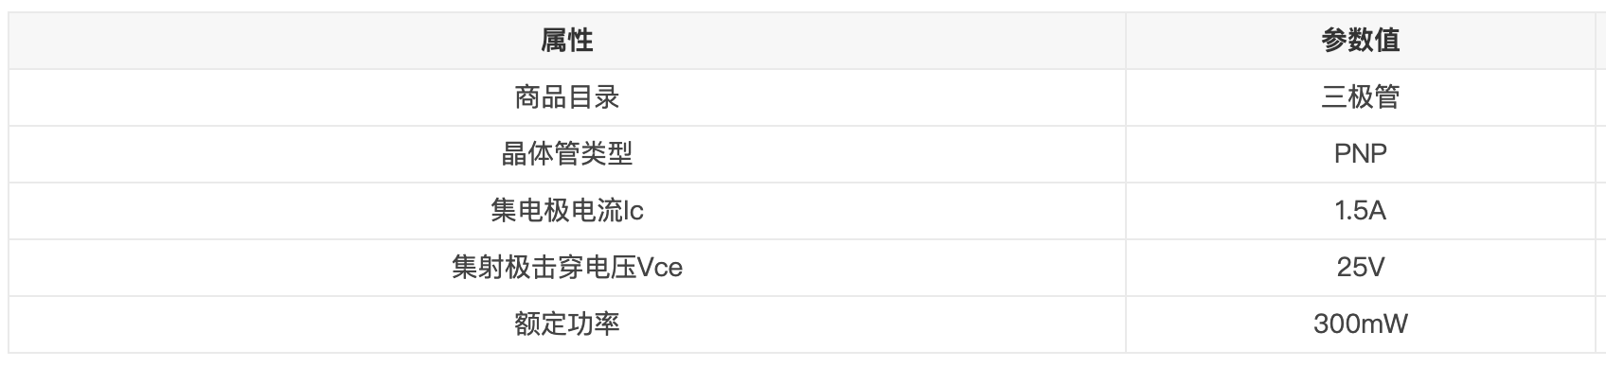Click the 300mW rated power row
The width and height of the screenshot is (1606, 367).
click(803, 324)
